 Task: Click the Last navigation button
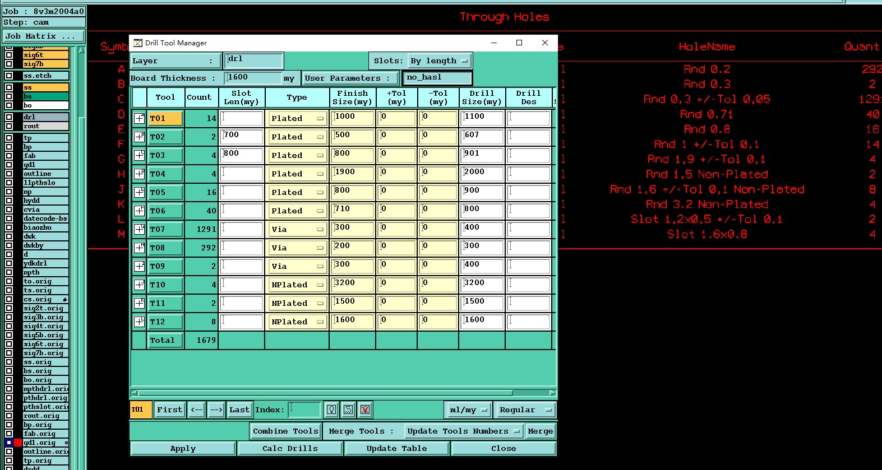point(239,409)
